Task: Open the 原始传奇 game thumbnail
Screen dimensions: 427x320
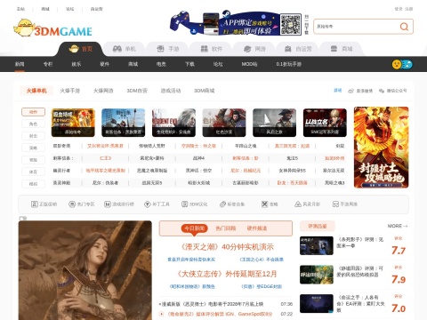Action: 73,123
